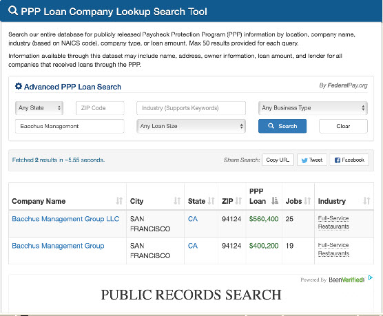
Task: Click the By FederalPay.org credit text
Action: click(x=343, y=85)
